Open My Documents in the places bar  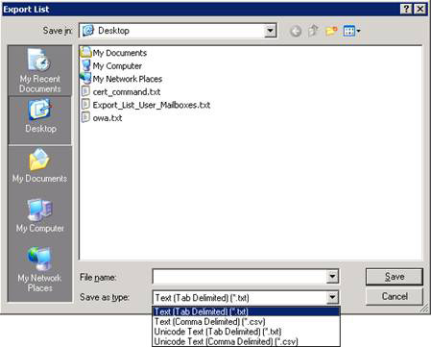(40, 165)
